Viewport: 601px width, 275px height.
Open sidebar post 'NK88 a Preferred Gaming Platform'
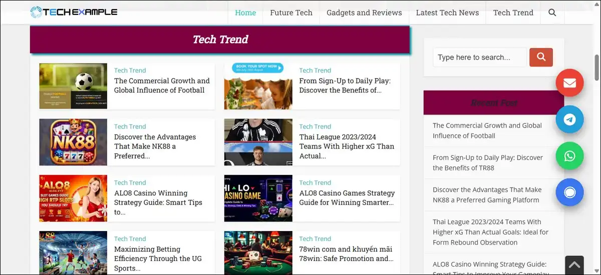(487, 194)
